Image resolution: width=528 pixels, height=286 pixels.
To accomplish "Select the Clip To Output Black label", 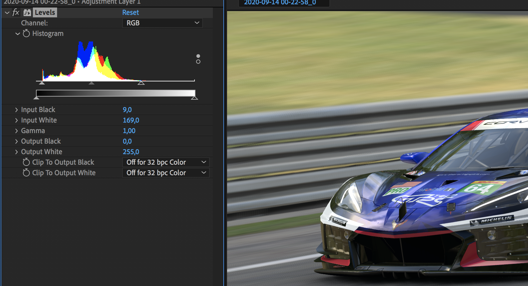I will pos(63,162).
